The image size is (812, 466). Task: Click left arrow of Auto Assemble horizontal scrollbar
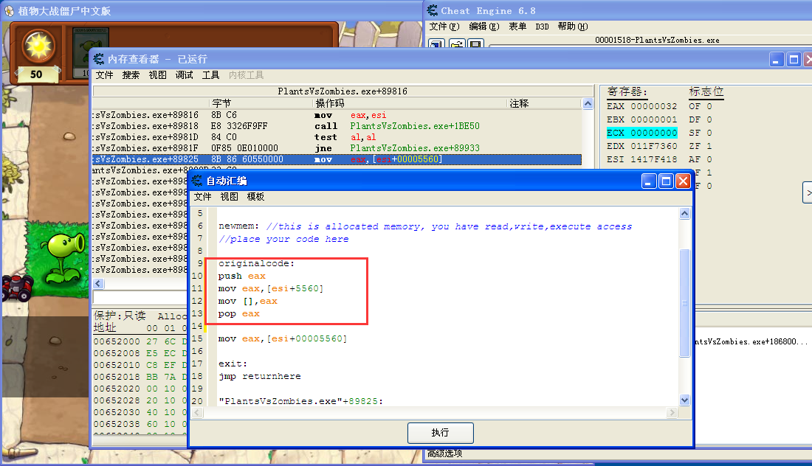point(197,412)
